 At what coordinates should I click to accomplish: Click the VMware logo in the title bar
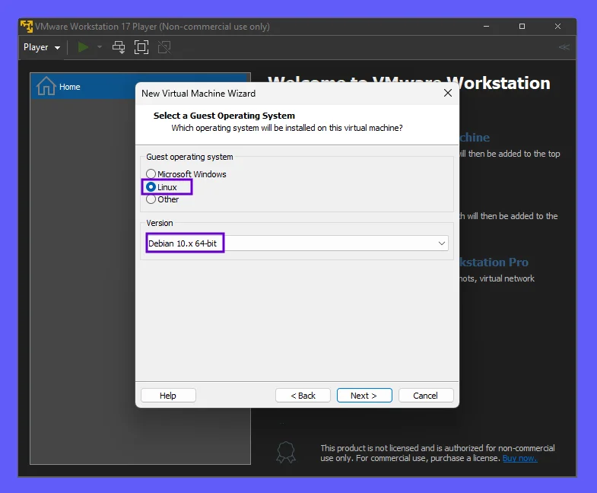(27, 27)
